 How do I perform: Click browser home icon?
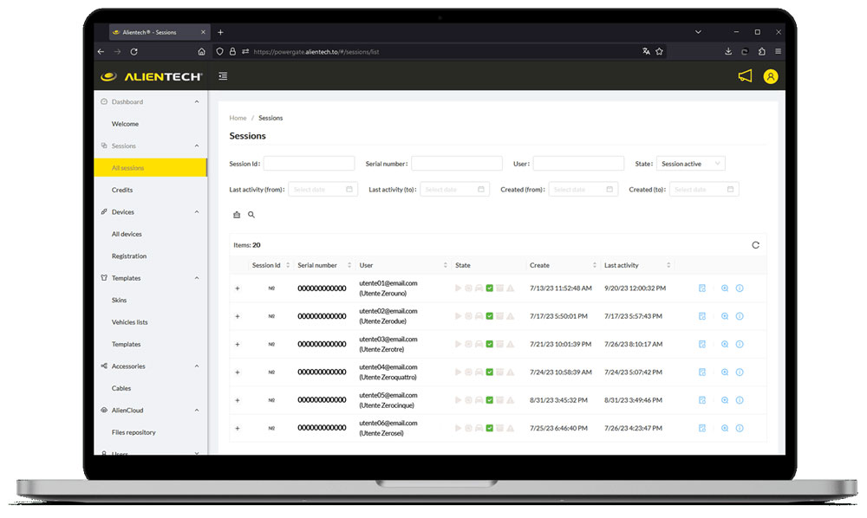(201, 51)
